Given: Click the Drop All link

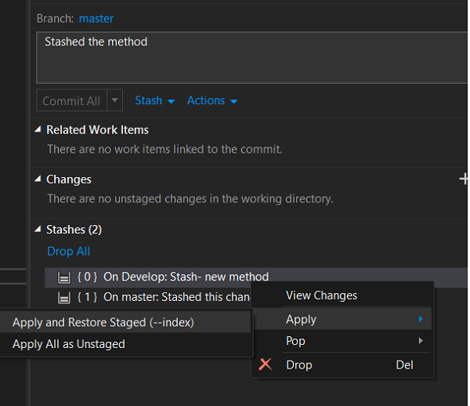Looking at the screenshot, I should [x=69, y=252].
